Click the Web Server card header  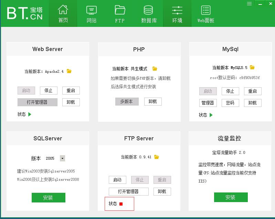pos(48,49)
